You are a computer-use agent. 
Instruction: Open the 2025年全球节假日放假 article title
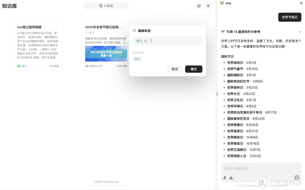(103, 27)
